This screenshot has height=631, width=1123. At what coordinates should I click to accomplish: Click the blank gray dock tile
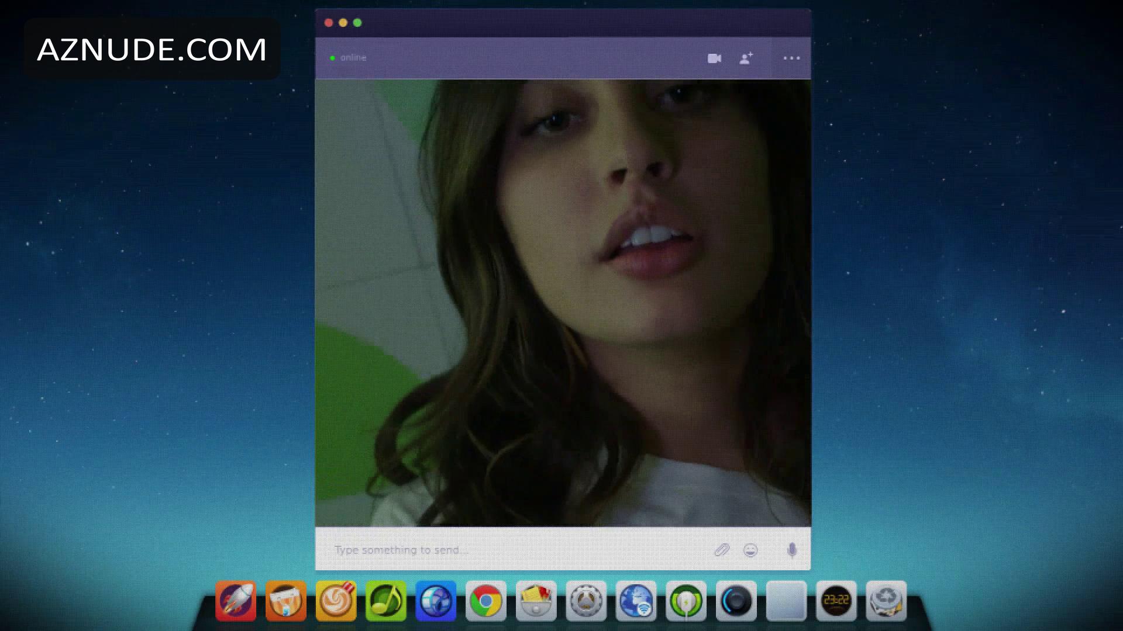click(x=786, y=601)
